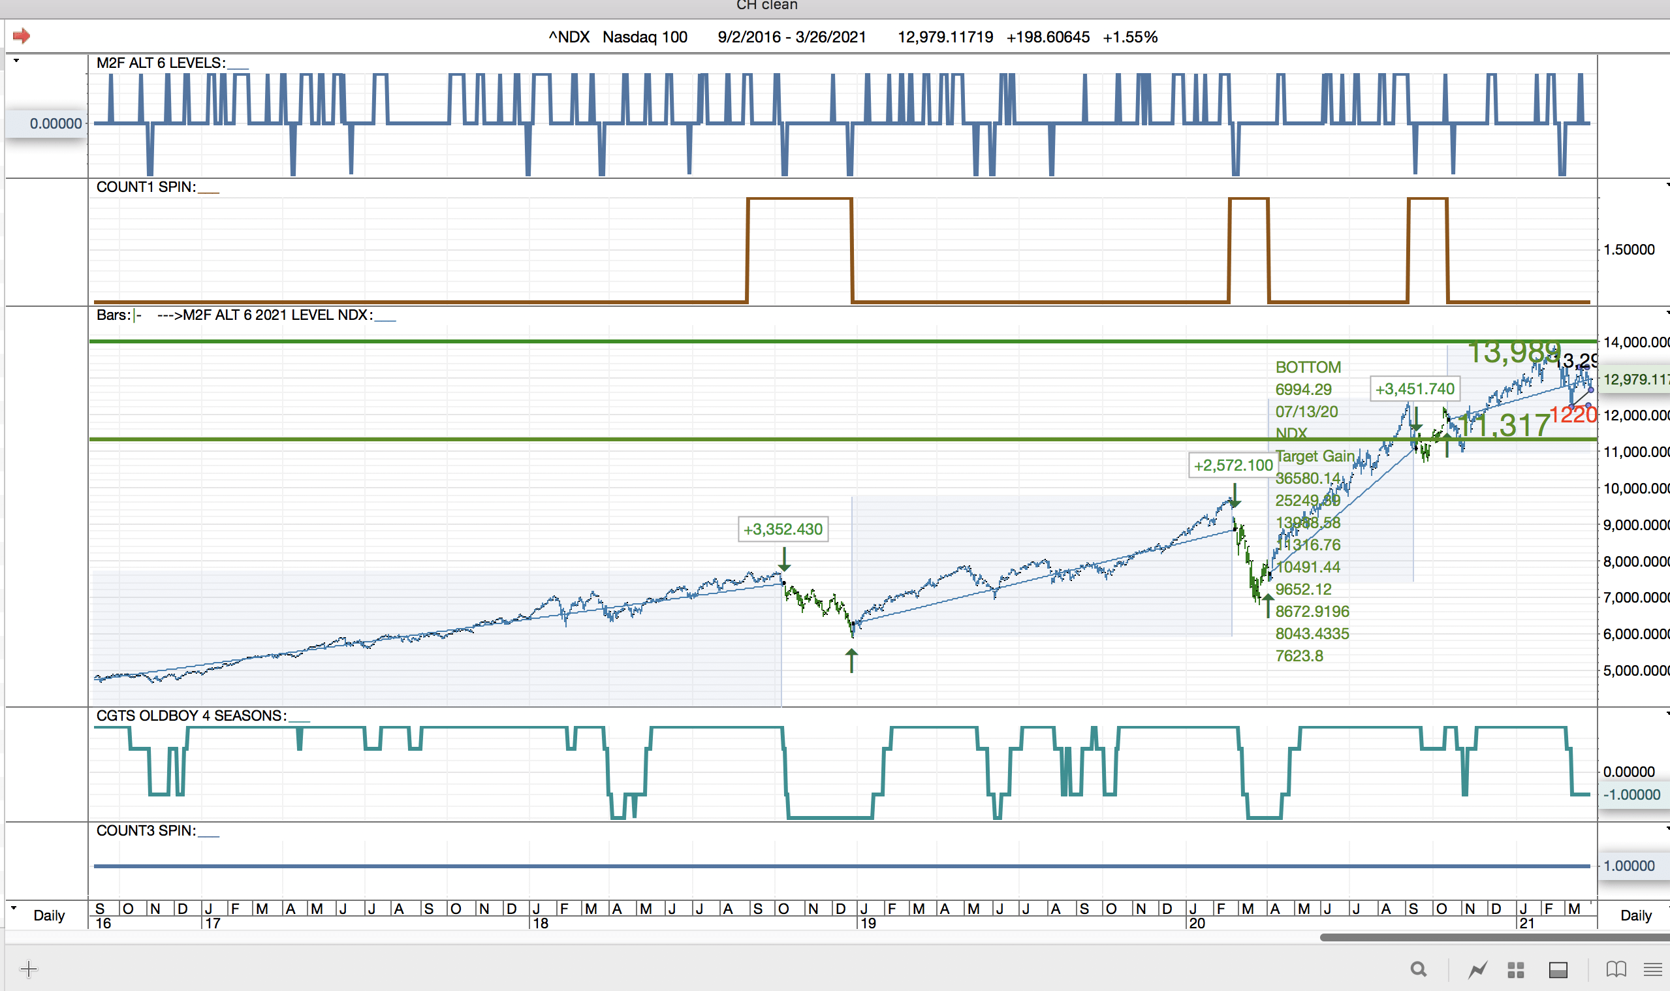The image size is (1670, 991).
Task: Expand the triangle beside left Daily label
Action: [x=14, y=908]
